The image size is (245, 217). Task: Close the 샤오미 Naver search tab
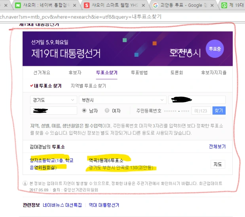click(74, 5)
